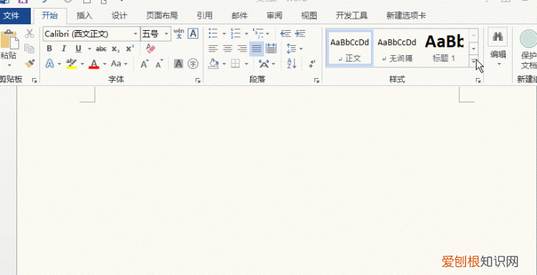Image resolution: width=537 pixels, height=275 pixels.
Task: Apply yellow text highlight color
Action: pyautogui.click(x=72, y=64)
